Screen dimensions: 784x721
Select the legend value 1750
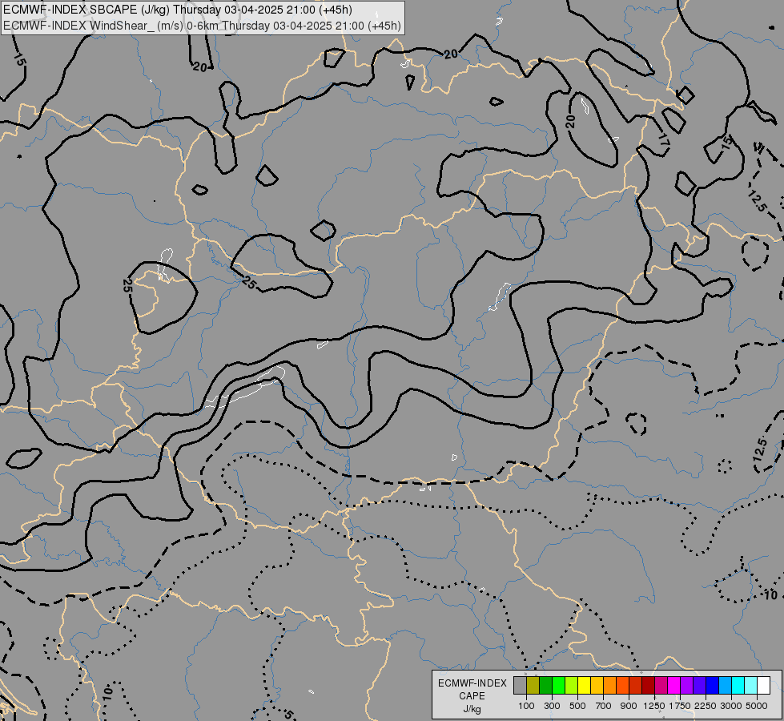(x=680, y=706)
